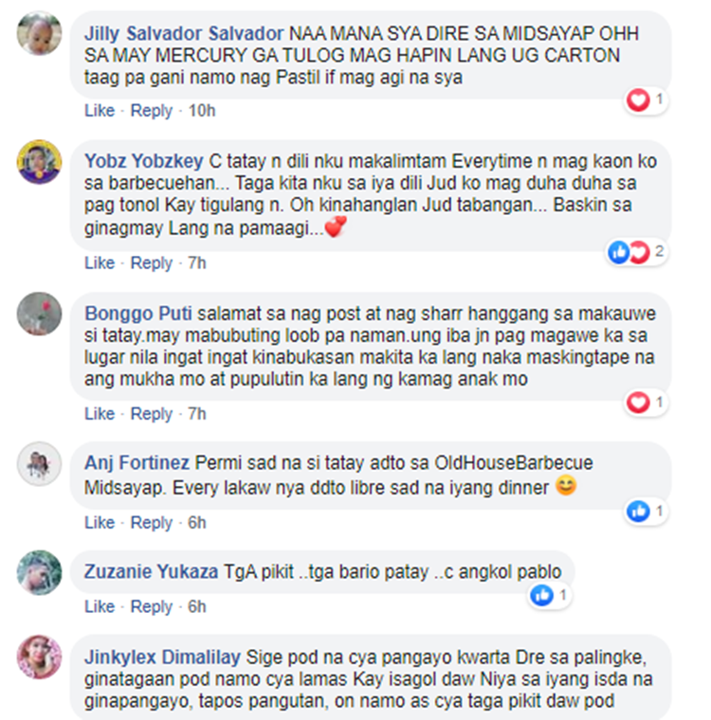Open Jinkylex Dimalilay's profile name link
This screenshot has width=711, height=720.
[162, 657]
